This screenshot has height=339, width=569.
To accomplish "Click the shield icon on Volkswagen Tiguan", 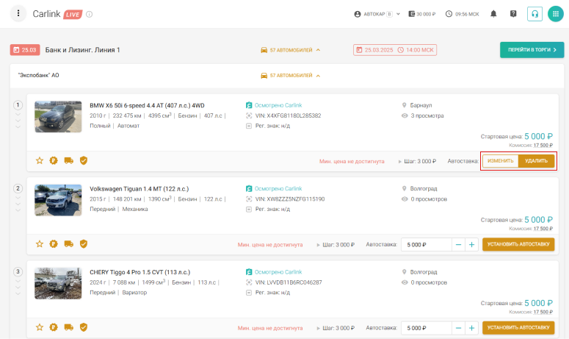I will click(x=84, y=244).
